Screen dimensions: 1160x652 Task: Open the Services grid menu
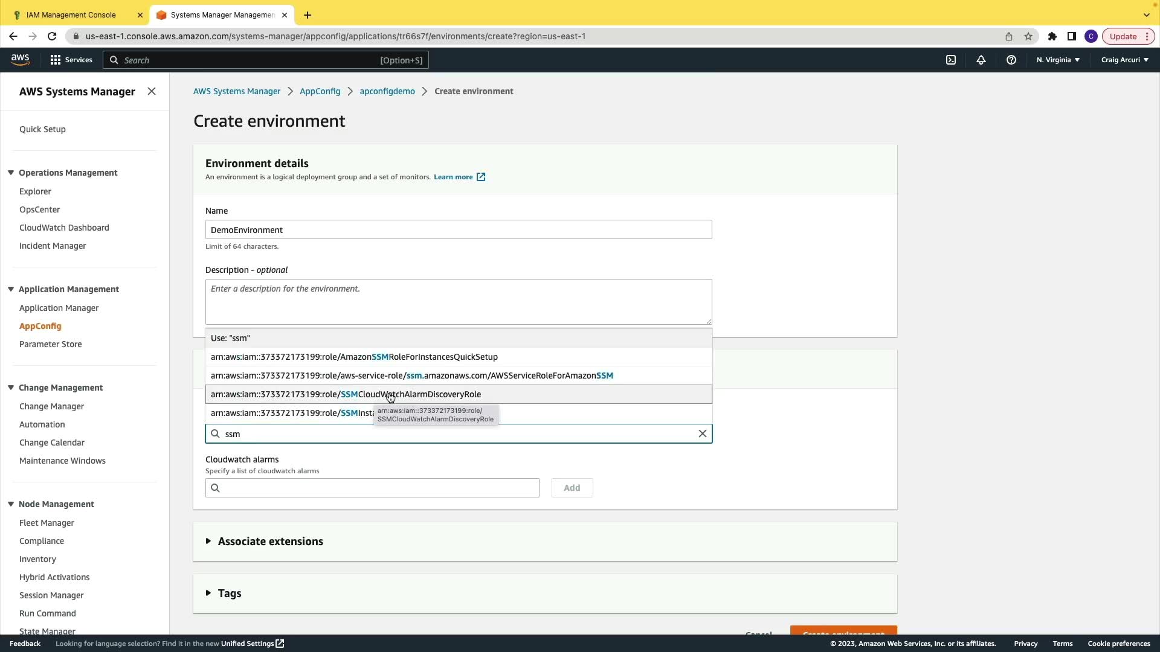point(71,60)
